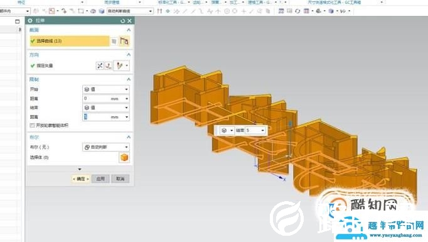Open the on-screen 结束 value arrow

262,131
